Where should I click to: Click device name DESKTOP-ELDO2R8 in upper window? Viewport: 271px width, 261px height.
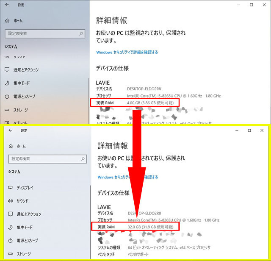144,89
